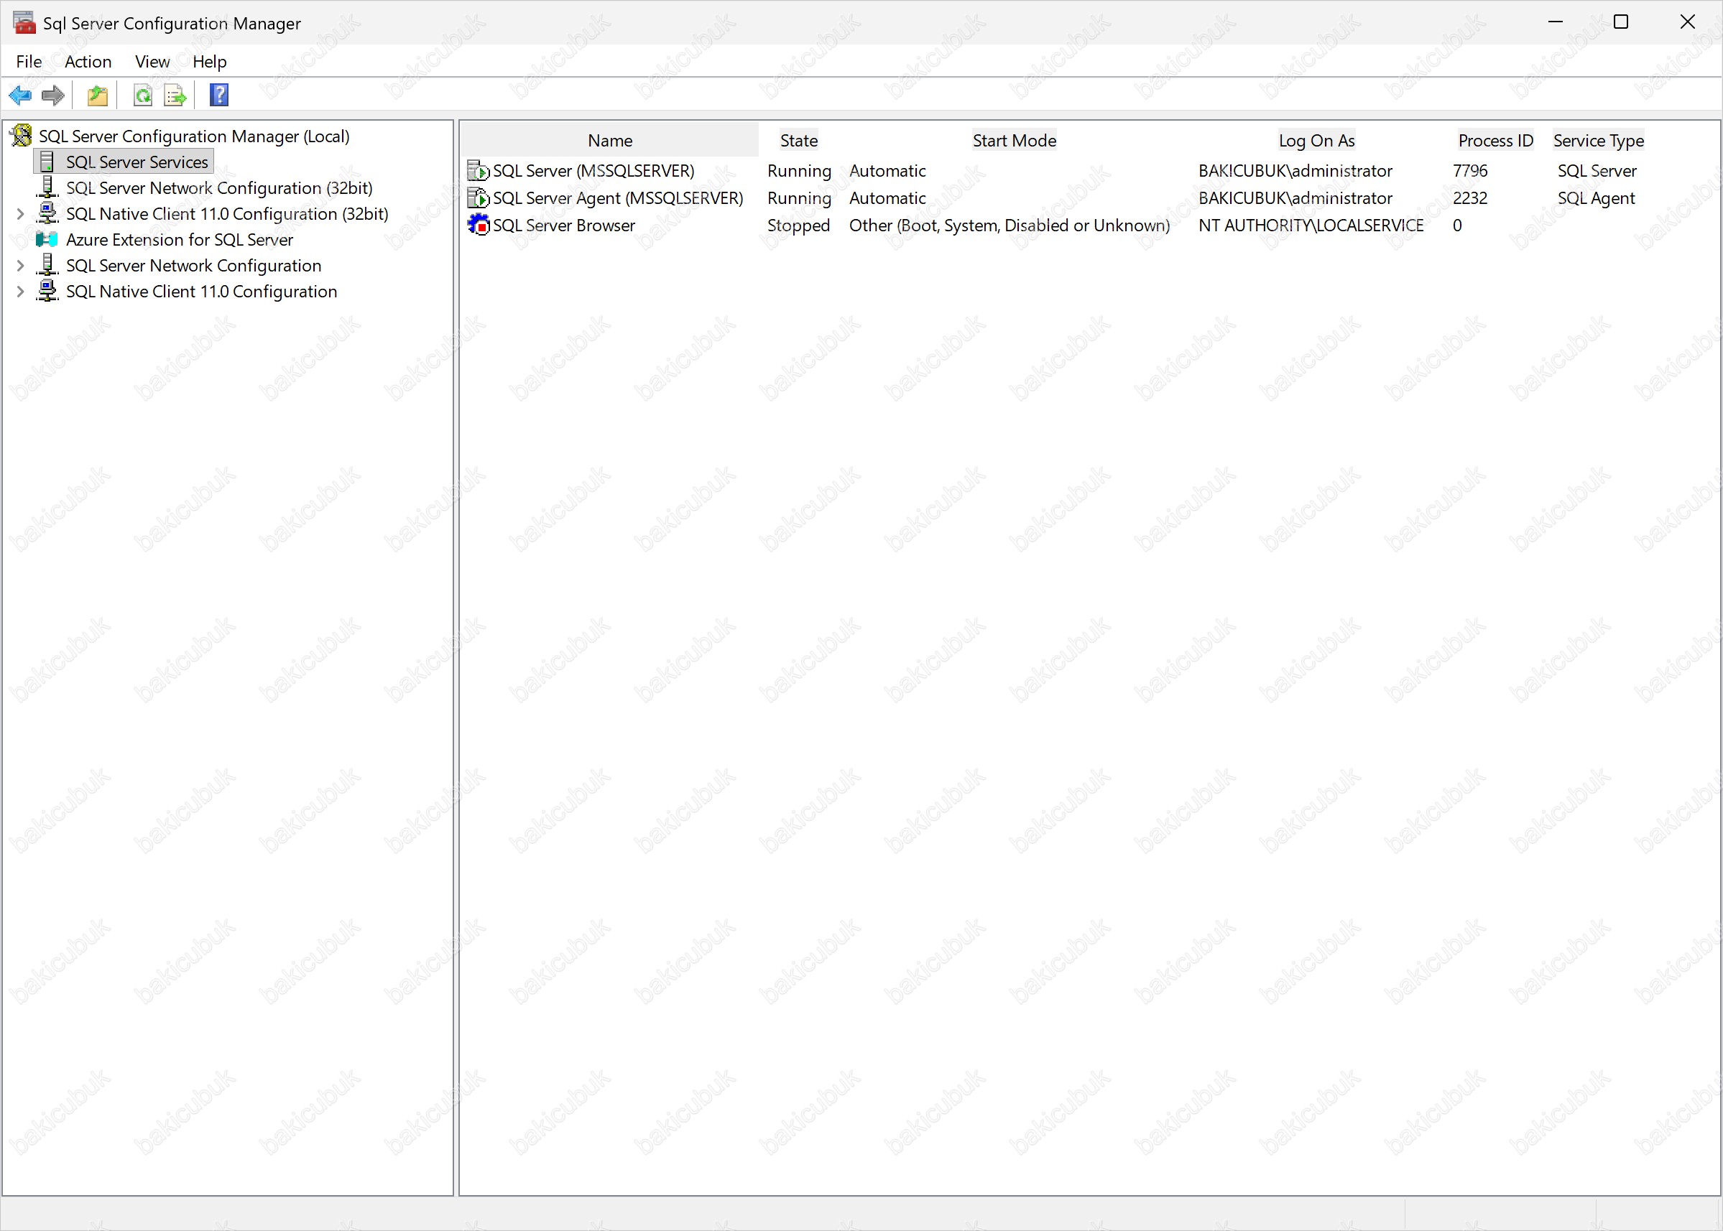
Task: Click the Start Mode column header
Action: tap(1014, 140)
